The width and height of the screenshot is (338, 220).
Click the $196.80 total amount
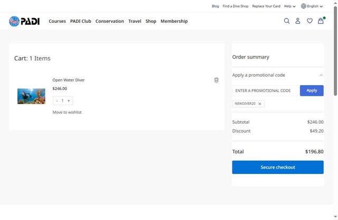314,152
